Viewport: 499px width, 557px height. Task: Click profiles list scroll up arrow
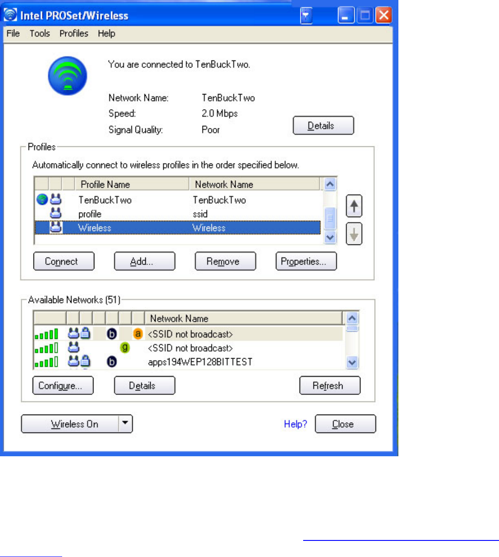pyautogui.click(x=330, y=184)
